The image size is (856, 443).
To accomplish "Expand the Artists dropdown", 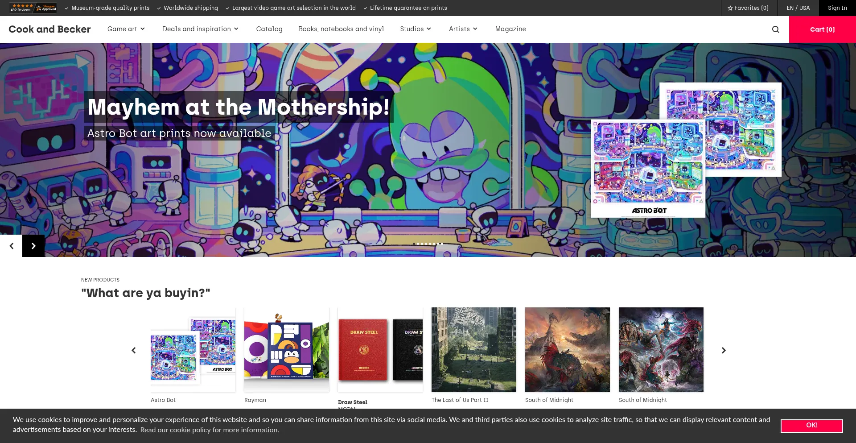I will click(463, 29).
